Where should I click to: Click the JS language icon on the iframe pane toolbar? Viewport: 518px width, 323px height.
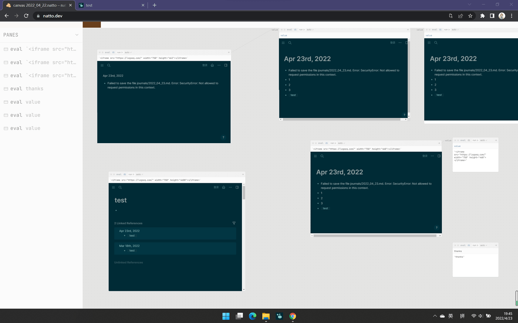coord(113,52)
